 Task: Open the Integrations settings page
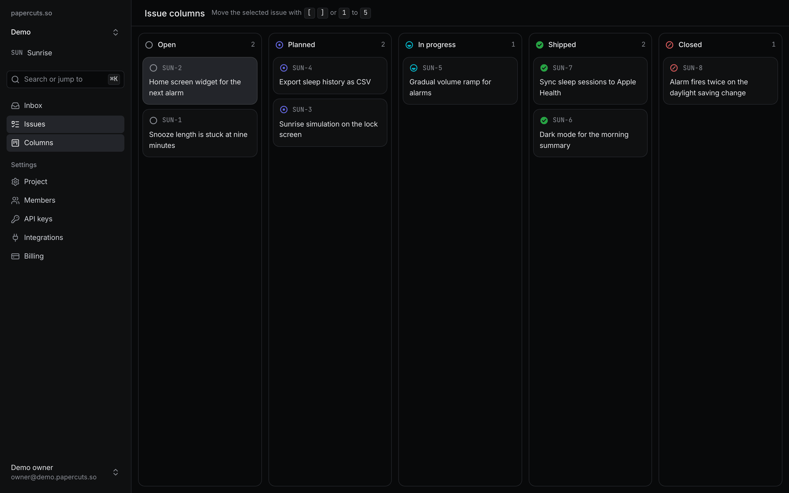click(x=65, y=237)
